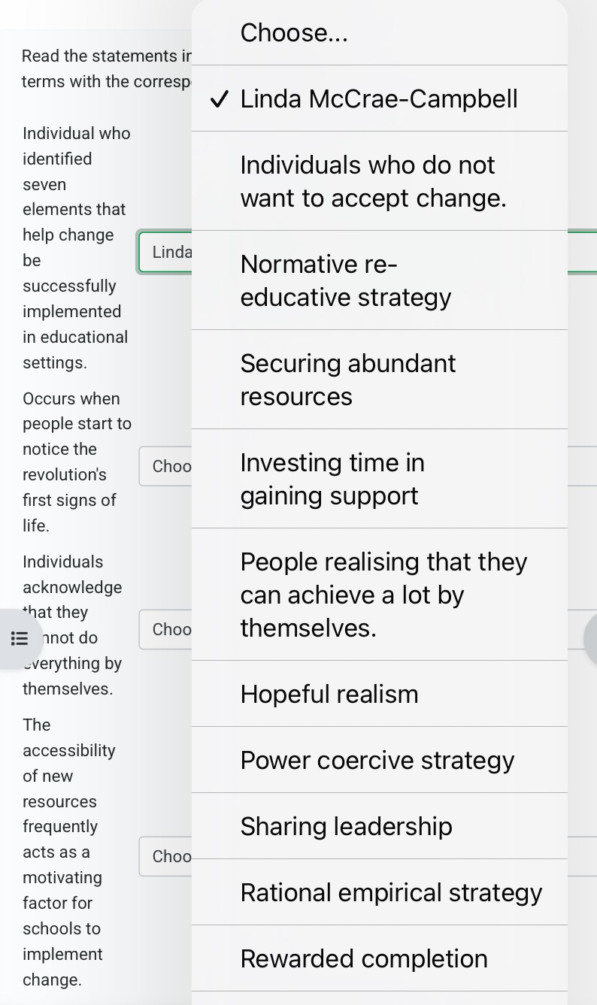Open the sidebar list icon

20,638
